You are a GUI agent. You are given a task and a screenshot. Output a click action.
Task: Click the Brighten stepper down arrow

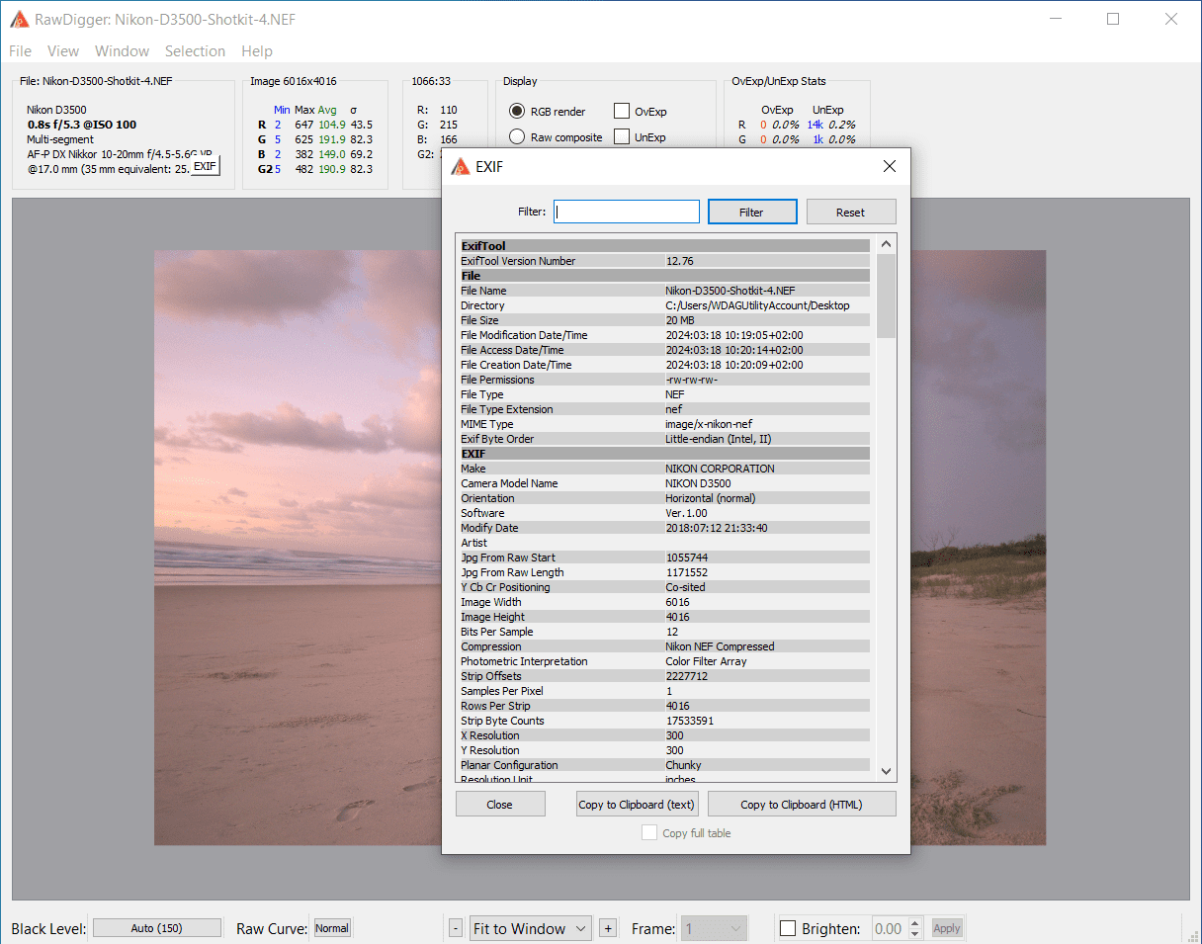coord(915,934)
